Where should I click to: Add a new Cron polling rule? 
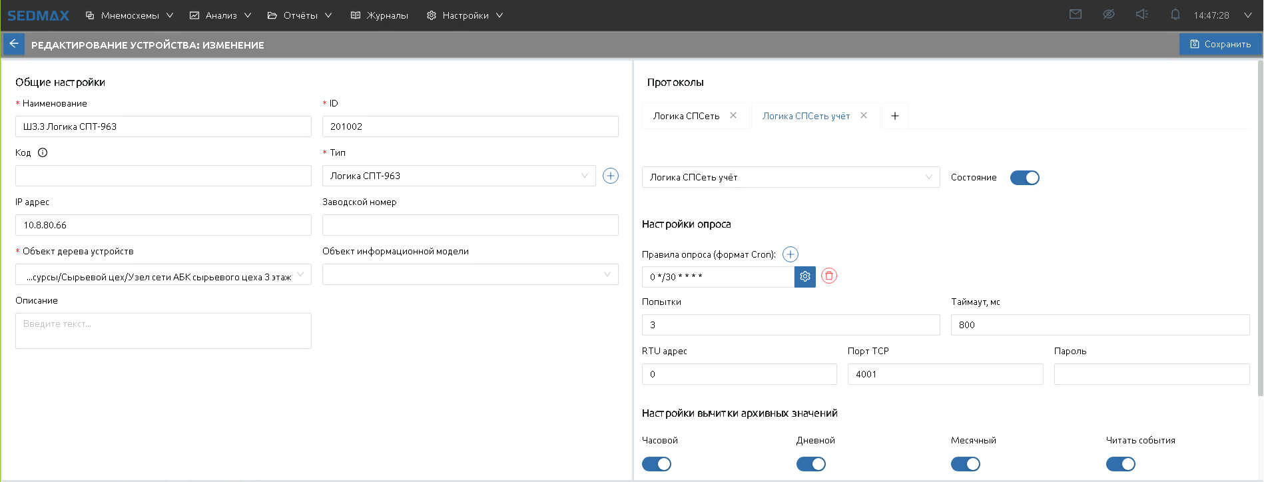pos(790,254)
